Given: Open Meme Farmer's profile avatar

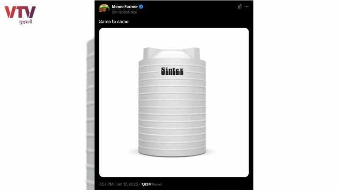Looking at the screenshot, I should pyautogui.click(x=104, y=9).
